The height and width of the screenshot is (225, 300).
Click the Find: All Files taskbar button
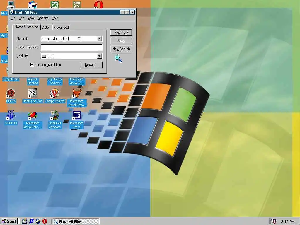pyautogui.click(x=76, y=221)
